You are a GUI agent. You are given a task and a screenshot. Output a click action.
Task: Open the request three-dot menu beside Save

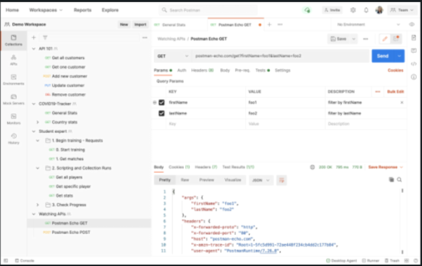pyautogui.click(x=365, y=39)
